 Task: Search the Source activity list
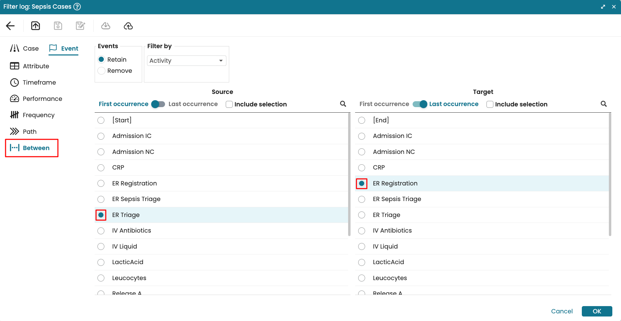coord(343,104)
